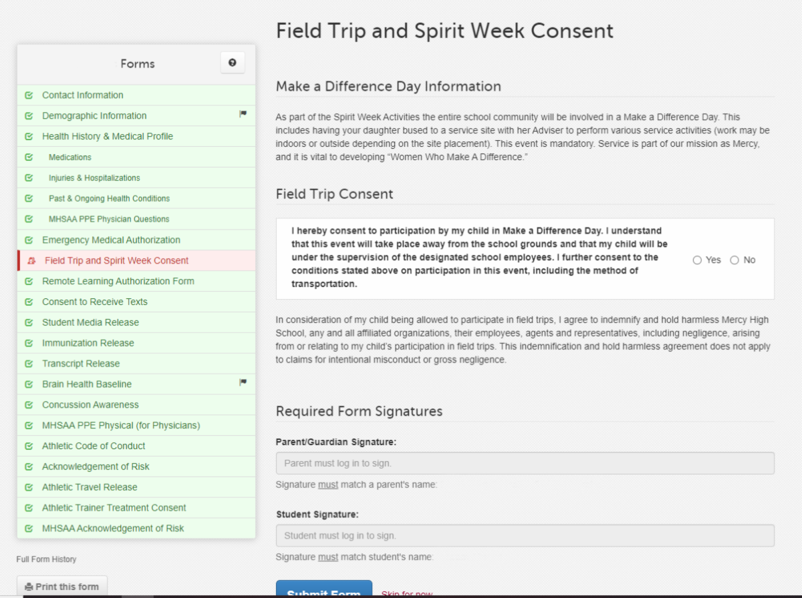
Task: Click the checkmark icon next to Contact Information
Action: point(29,95)
